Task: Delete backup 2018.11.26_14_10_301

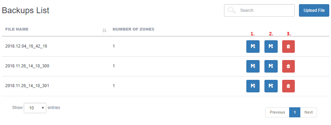Action: coord(288,86)
